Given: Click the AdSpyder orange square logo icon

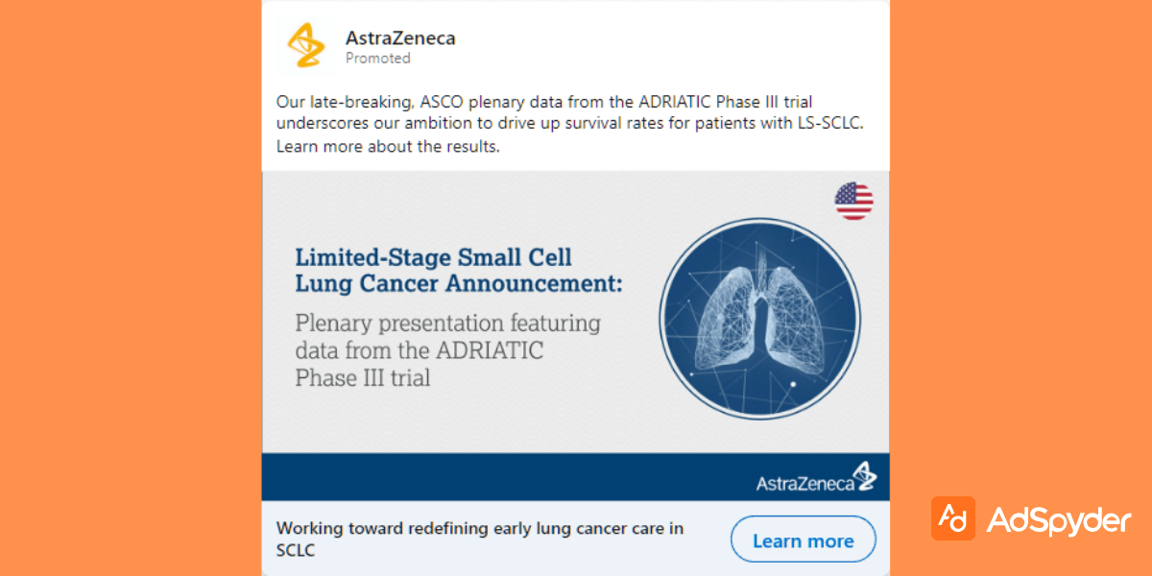Looking at the screenshot, I should click(x=952, y=518).
